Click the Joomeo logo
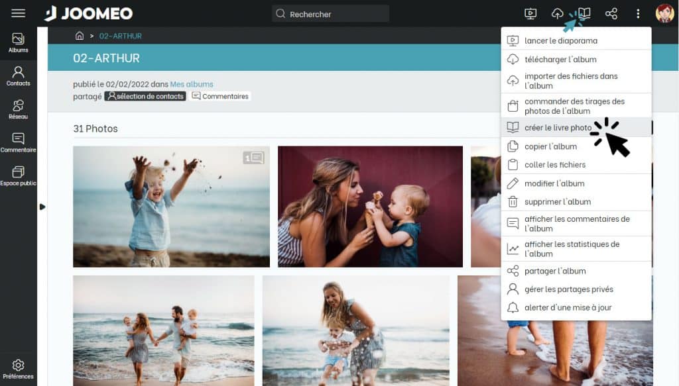Screen dimensions: 679x386 [x=88, y=13]
